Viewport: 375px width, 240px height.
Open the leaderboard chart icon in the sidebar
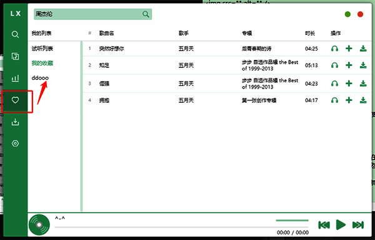click(x=15, y=78)
